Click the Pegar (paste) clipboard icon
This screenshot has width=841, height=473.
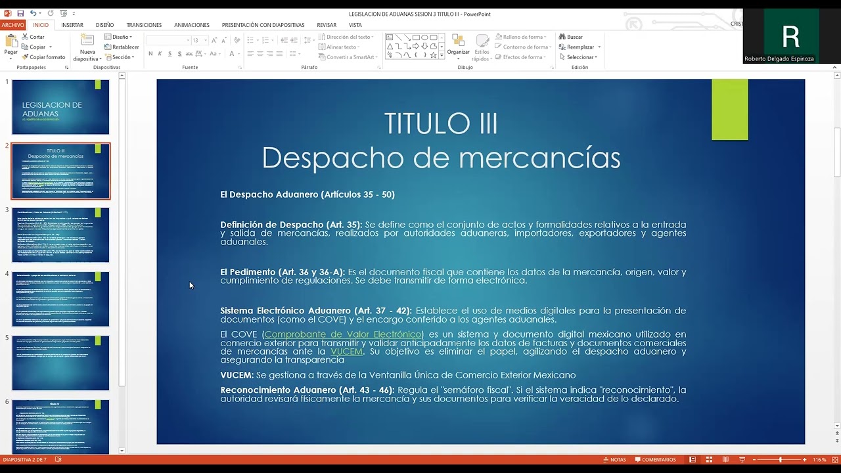(11, 41)
